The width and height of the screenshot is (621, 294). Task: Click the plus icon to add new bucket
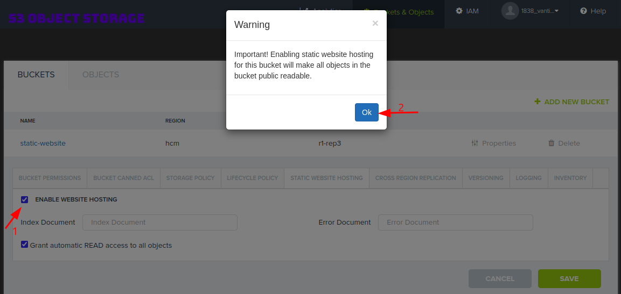pos(537,102)
